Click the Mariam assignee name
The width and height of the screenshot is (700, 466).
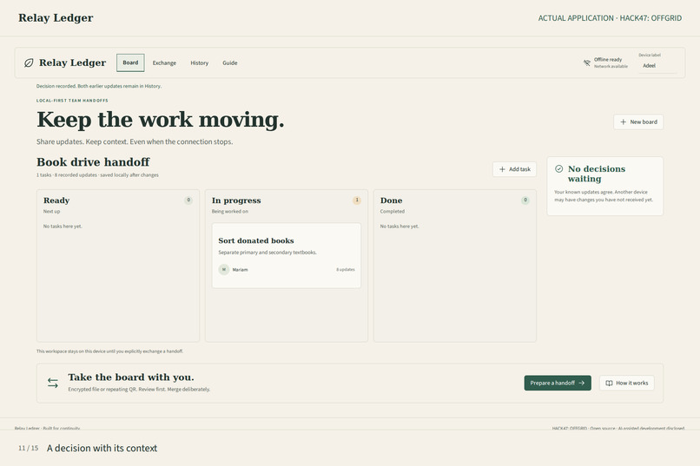[x=241, y=270]
